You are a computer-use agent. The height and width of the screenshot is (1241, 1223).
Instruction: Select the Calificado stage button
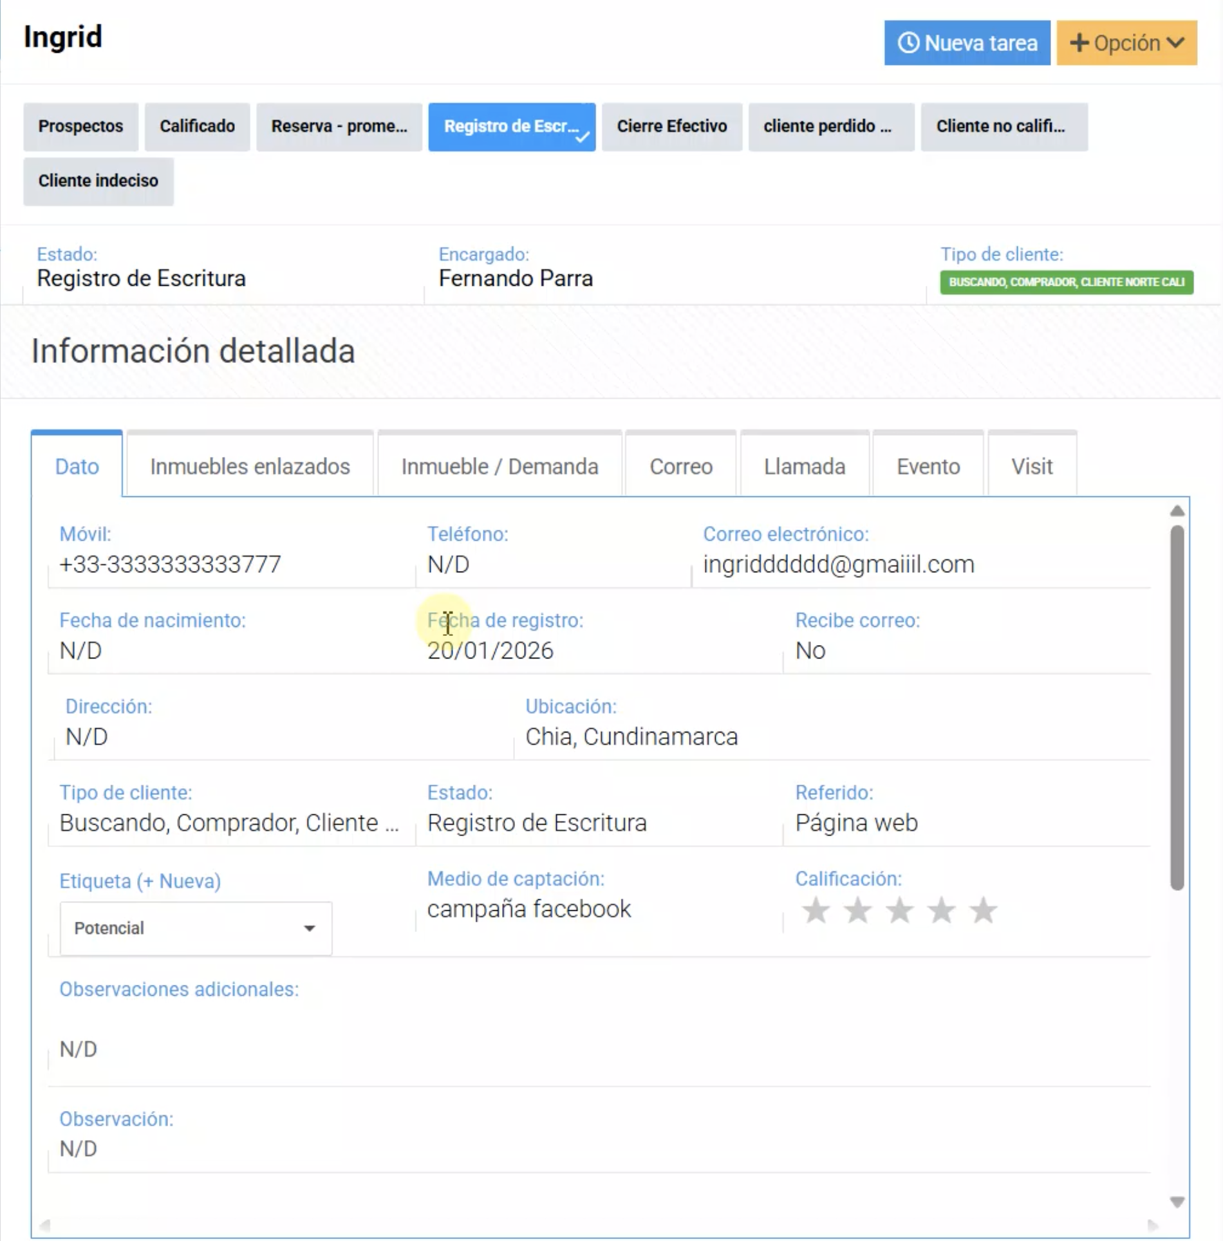pyautogui.click(x=197, y=126)
